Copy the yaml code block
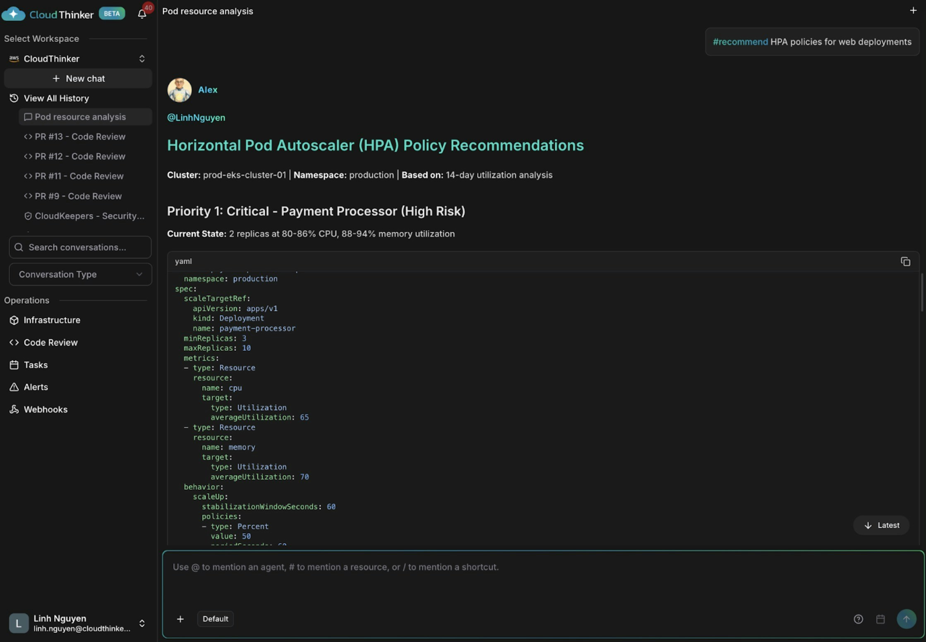The height and width of the screenshot is (642, 926). (x=905, y=261)
